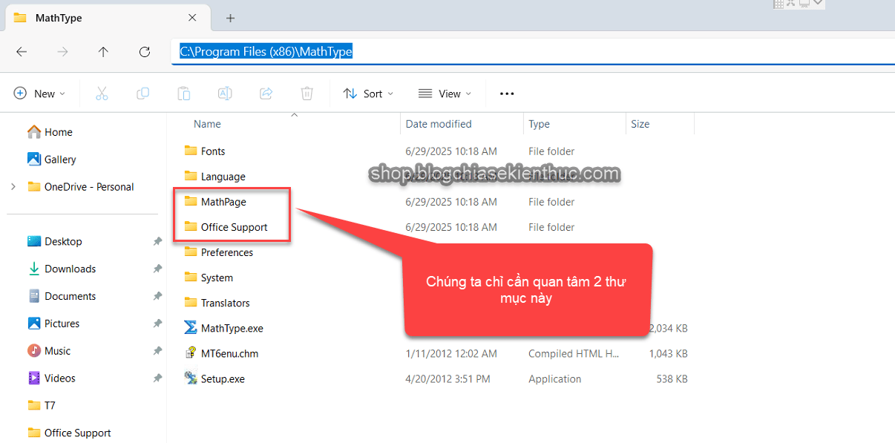Click the Copy icon in toolbar
This screenshot has height=443, width=895.
pyautogui.click(x=142, y=93)
